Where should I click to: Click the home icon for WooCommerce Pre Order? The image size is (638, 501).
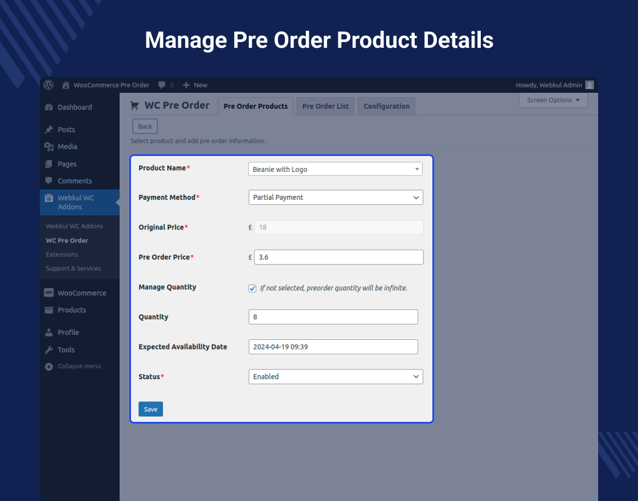(66, 85)
